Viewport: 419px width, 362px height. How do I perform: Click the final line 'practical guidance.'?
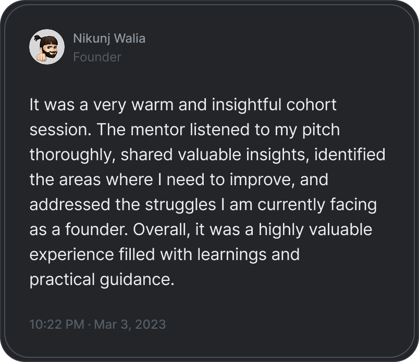[102, 280]
